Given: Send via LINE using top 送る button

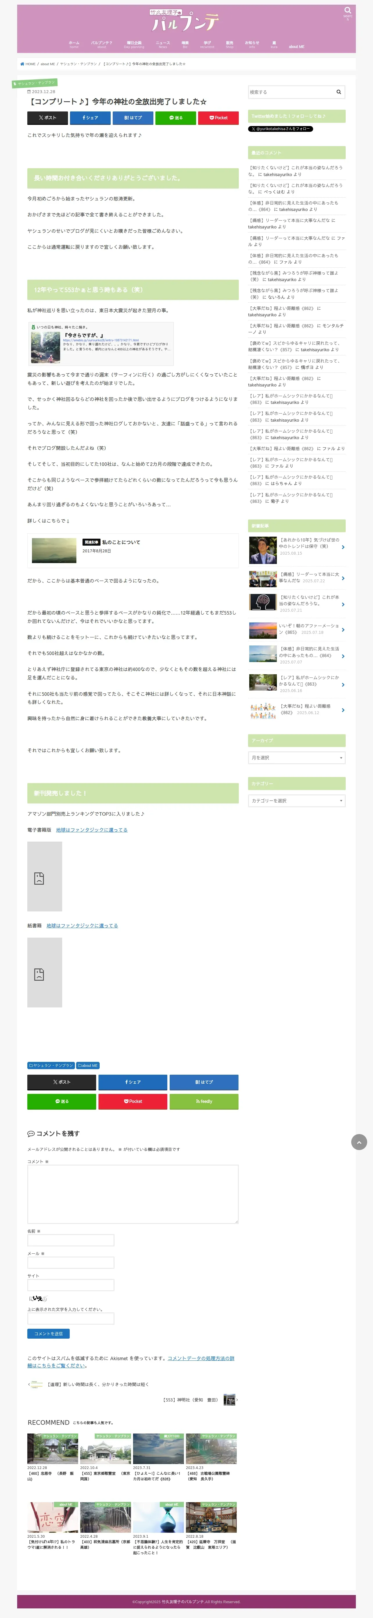Looking at the screenshot, I should click(175, 118).
